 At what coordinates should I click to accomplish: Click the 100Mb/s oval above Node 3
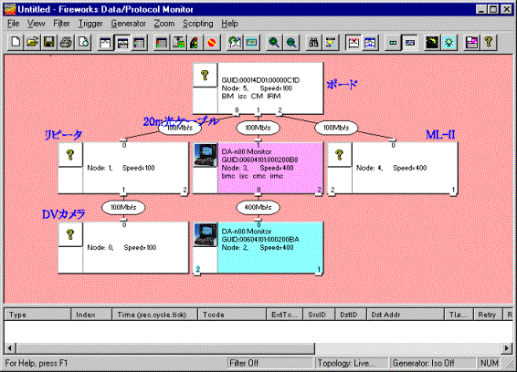(x=258, y=128)
